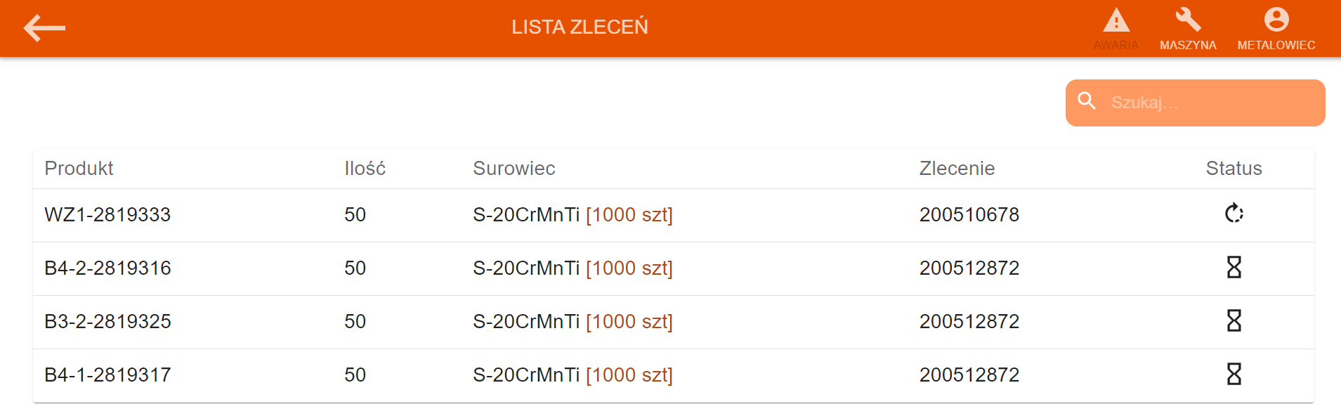The height and width of the screenshot is (416, 1341).
Task: Click order number 200510678
Action: 969,215
